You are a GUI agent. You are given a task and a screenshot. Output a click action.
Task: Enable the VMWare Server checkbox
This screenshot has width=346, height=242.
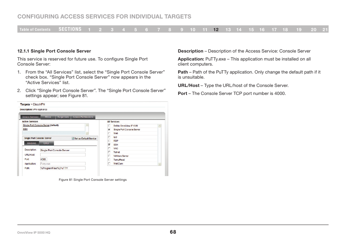pos(109,156)
